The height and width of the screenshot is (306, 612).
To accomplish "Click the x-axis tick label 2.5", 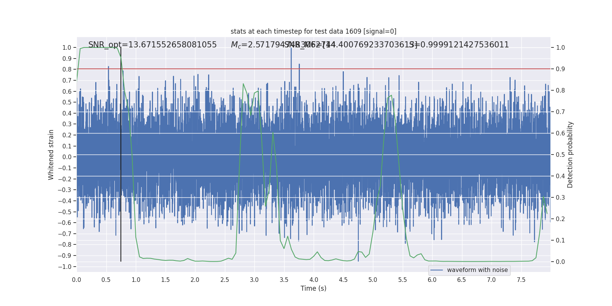I will [225, 280].
